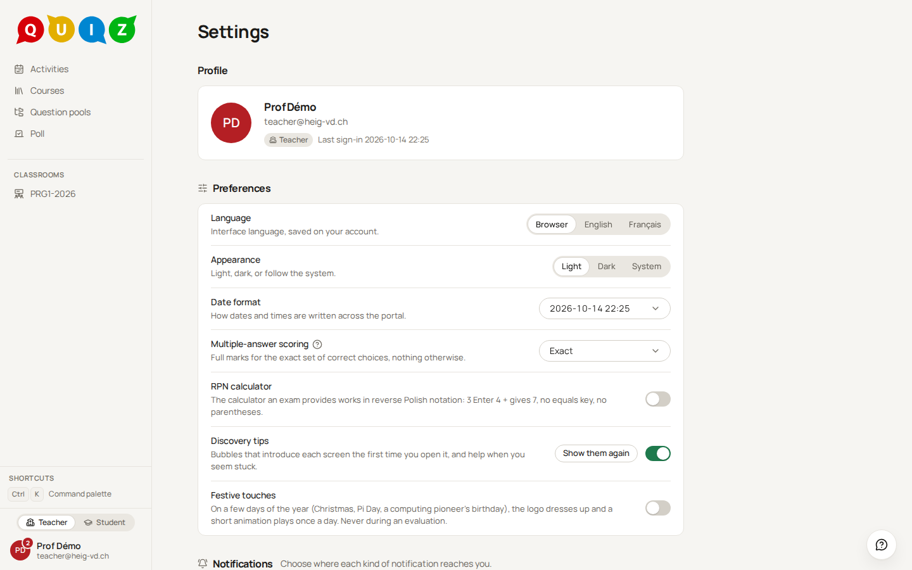The height and width of the screenshot is (570, 912).
Task: Set language to Browser
Action: 552,225
